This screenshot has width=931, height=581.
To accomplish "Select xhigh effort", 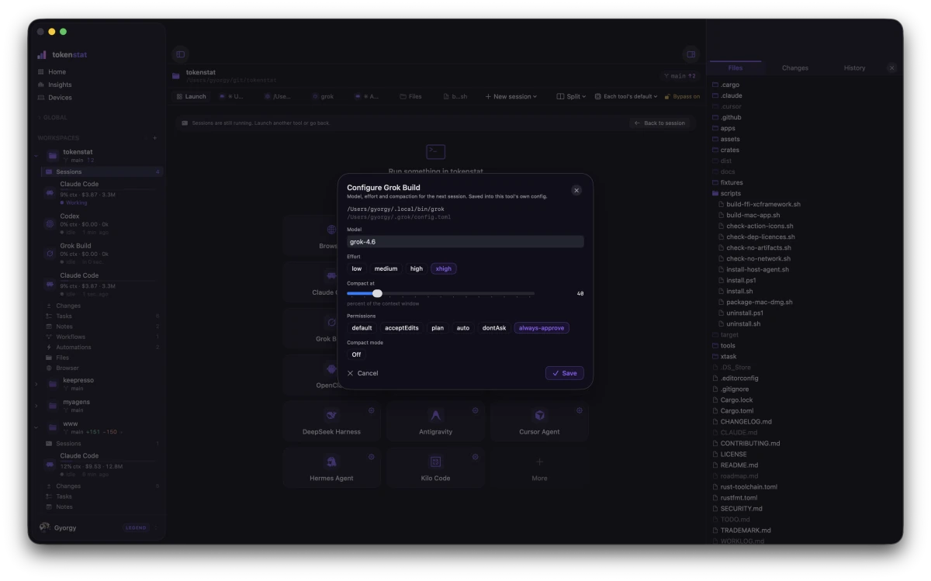I will point(444,268).
